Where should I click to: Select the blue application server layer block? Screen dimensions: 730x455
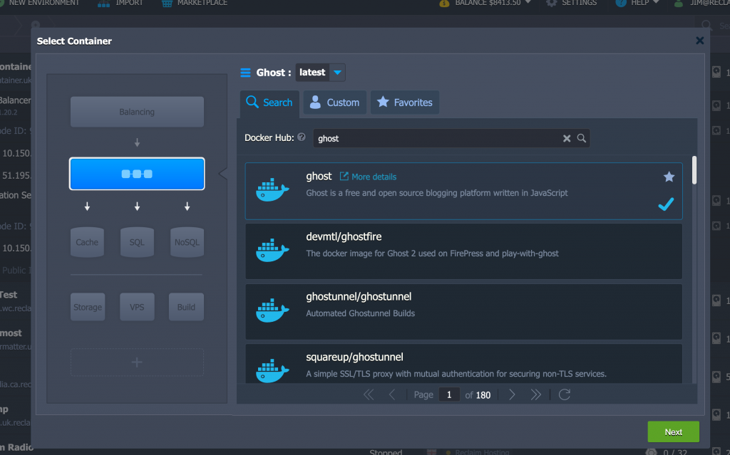tap(137, 174)
